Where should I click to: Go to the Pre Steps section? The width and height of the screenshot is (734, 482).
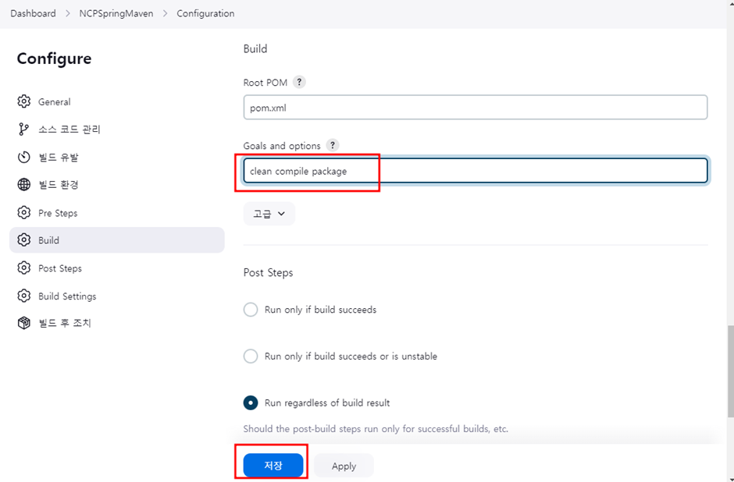pyautogui.click(x=117, y=213)
